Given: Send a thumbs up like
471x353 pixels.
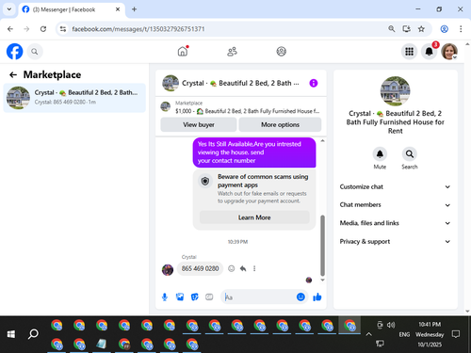Looking at the screenshot, I should pos(317,297).
